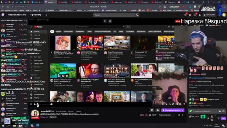The height and width of the screenshot is (128, 227).
Task: Click the Общение category link
Action: [44, 117]
